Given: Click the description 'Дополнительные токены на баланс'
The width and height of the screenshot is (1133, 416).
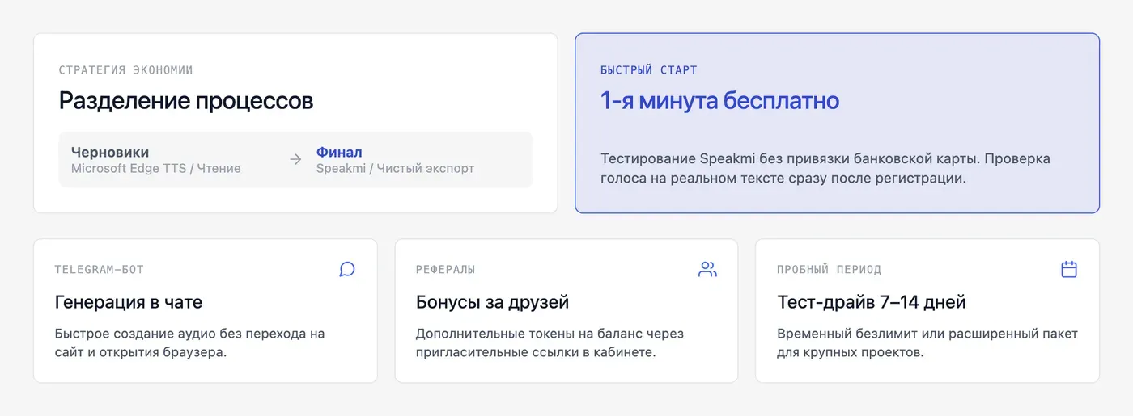Looking at the screenshot, I should tap(550, 343).
